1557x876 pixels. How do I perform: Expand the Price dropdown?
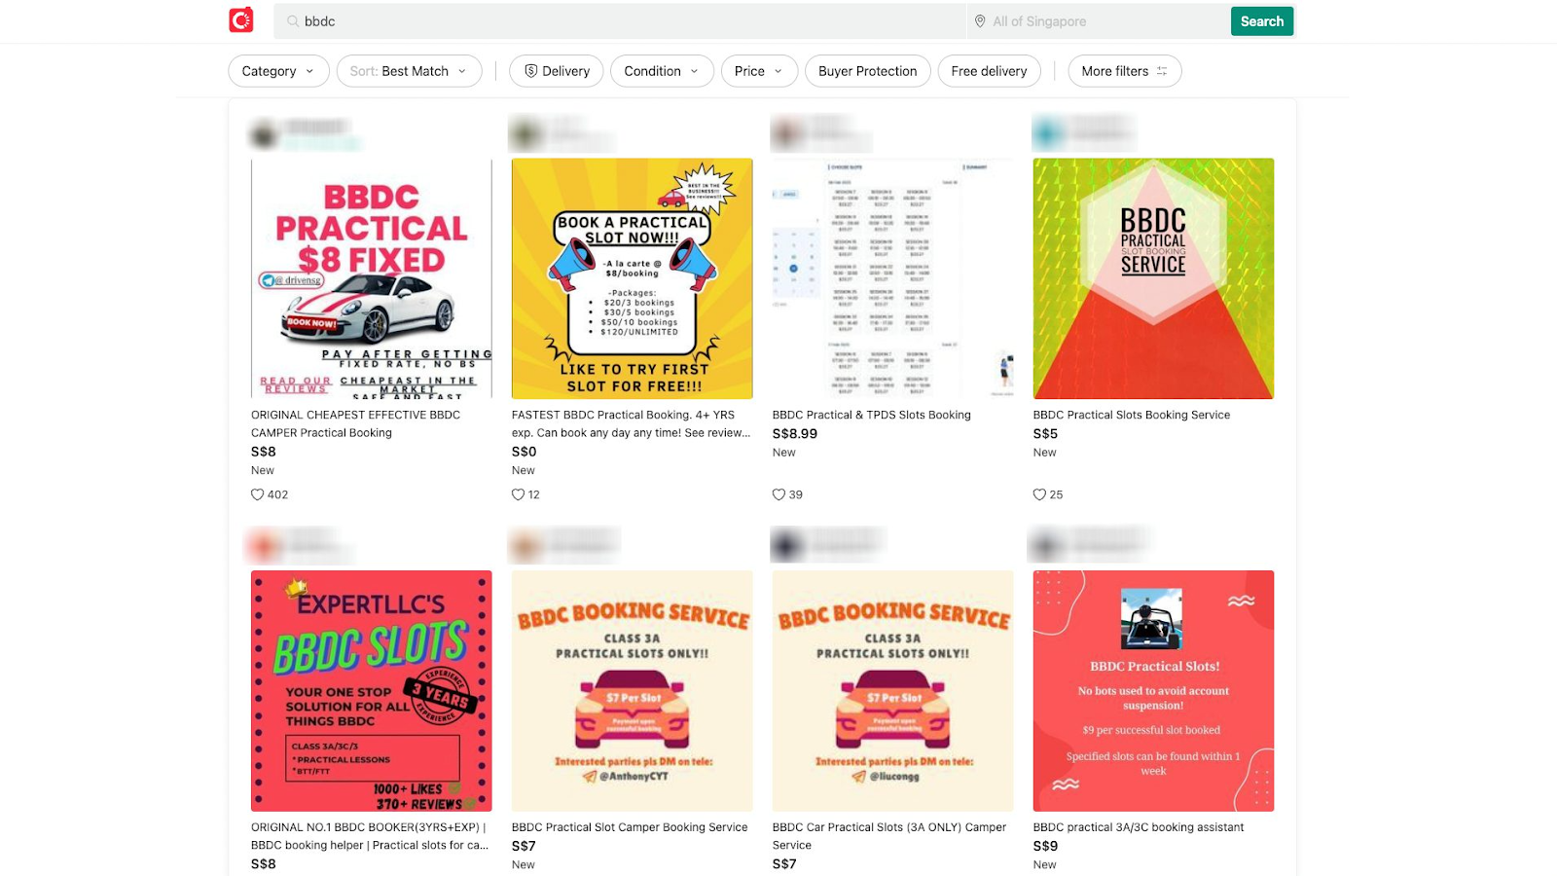click(759, 71)
